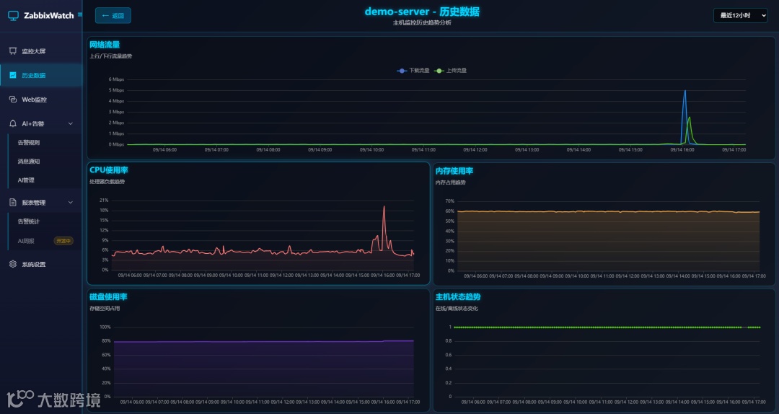Toggle the 上传流量 legend series
The image size is (779, 414).
[451, 71]
